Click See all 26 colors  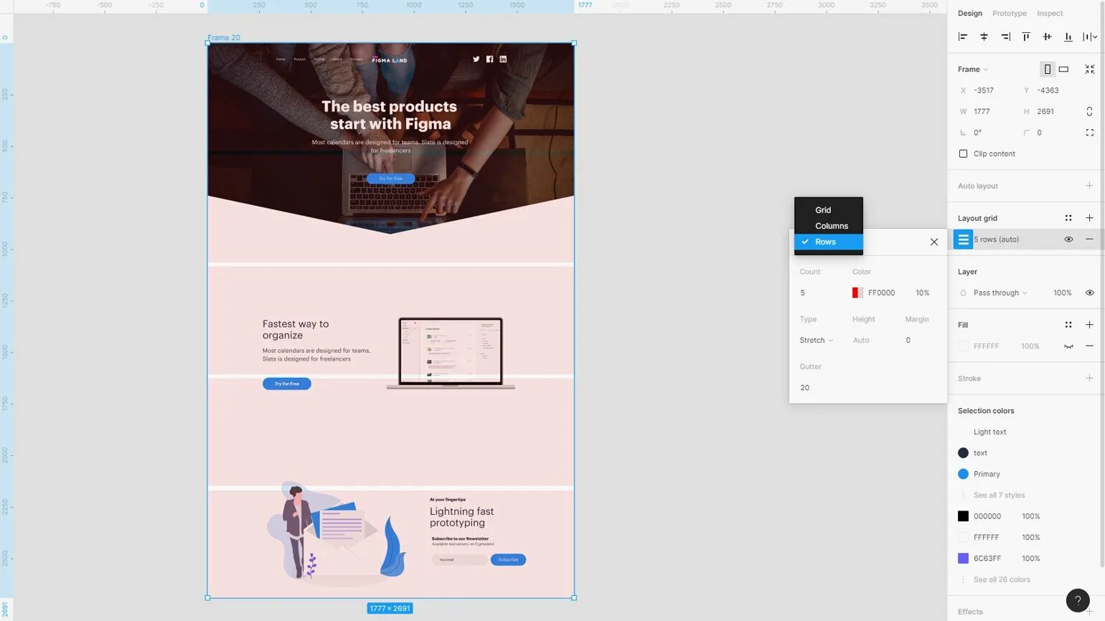point(1002,579)
